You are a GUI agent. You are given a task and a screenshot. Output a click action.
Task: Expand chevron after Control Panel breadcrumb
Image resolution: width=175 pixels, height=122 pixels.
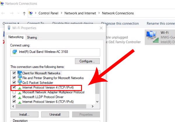[62, 13]
